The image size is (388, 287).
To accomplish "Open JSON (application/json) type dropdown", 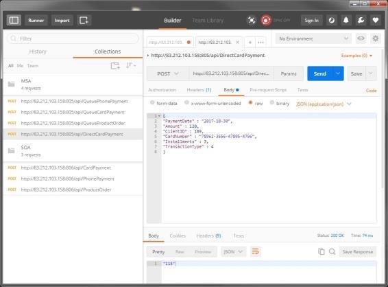I will click(x=324, y=104).
